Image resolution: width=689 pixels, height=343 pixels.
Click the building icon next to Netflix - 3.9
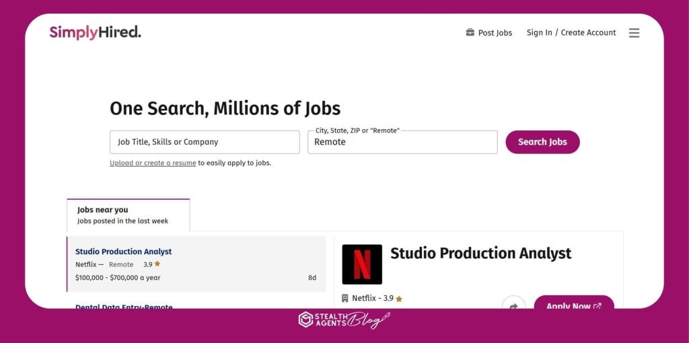[345, 298]
